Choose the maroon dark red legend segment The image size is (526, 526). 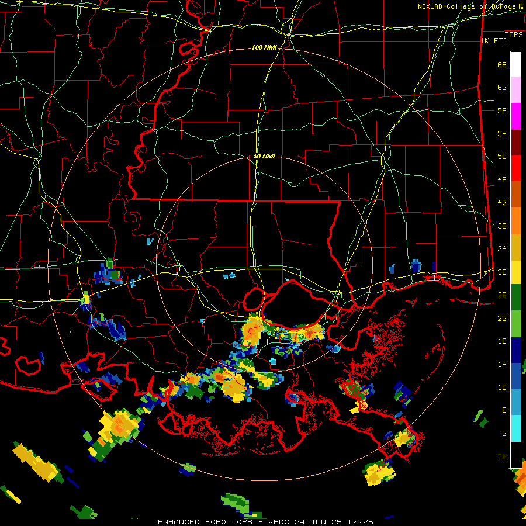tap(516, 142)
